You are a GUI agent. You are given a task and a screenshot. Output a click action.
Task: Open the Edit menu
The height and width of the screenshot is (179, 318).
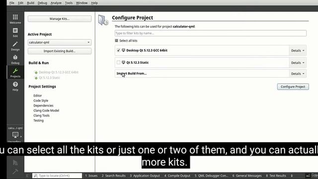20,3
